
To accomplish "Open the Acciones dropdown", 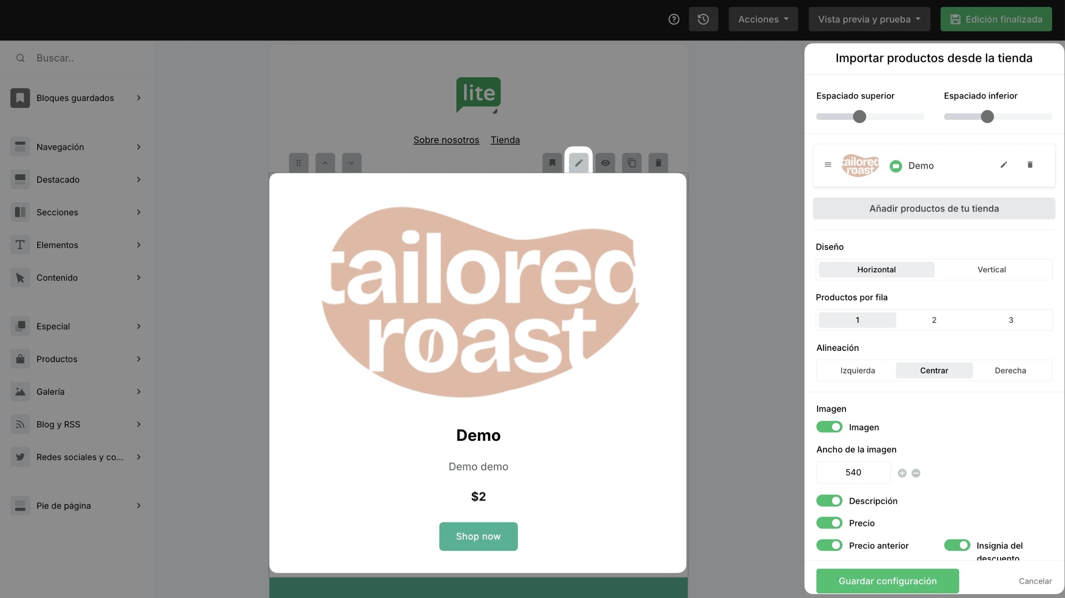I will coord(763,19).
